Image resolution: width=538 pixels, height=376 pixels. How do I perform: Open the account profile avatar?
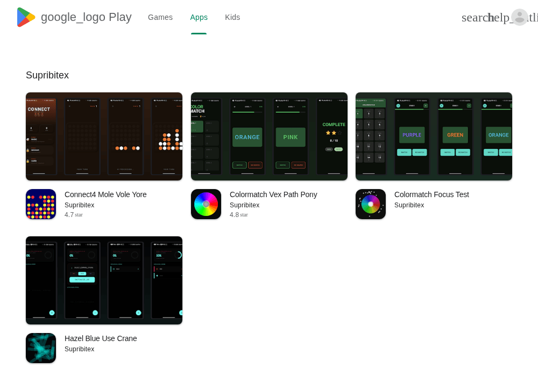(520, 17)
